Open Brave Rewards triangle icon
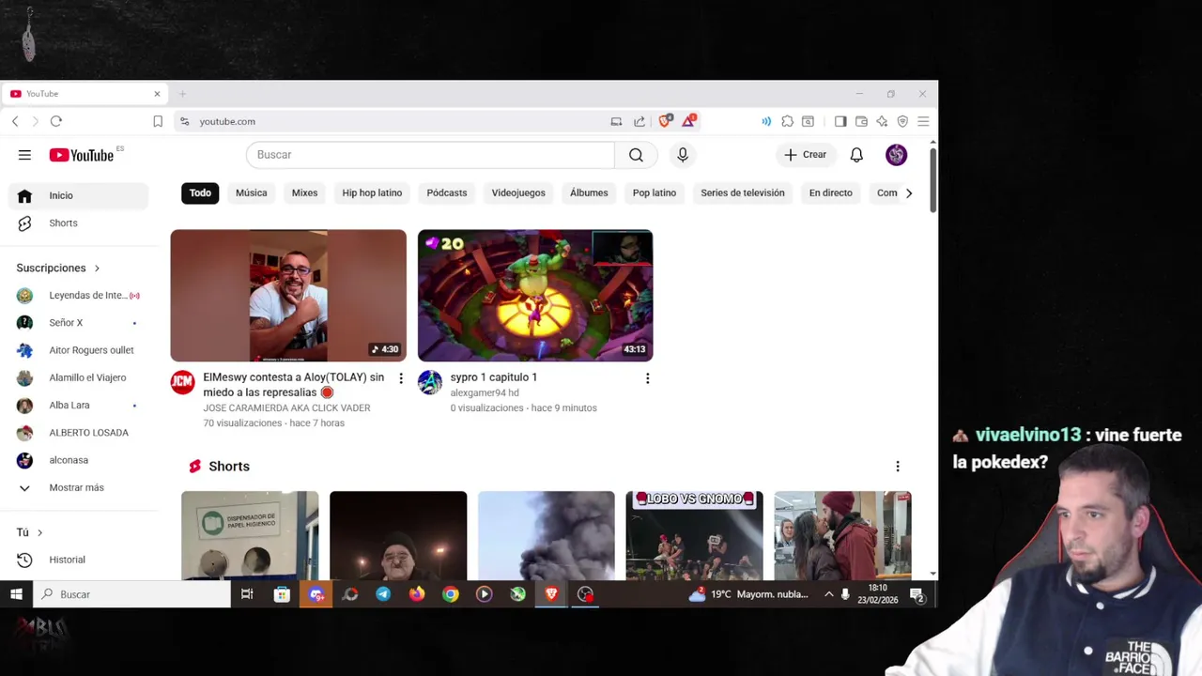Image resolution: width=1202 pixels, height=676 pixels. pyautogui.click(x=689, y=120)
